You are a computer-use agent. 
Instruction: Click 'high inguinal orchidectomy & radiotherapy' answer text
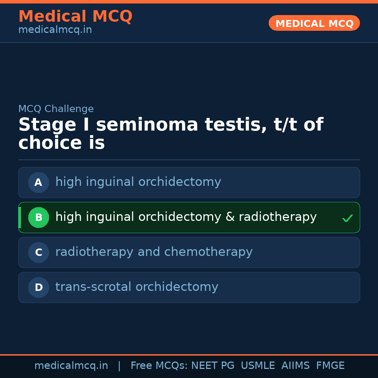(186, 217)
